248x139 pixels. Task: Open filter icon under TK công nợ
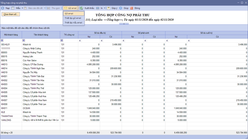coord(62,40)
